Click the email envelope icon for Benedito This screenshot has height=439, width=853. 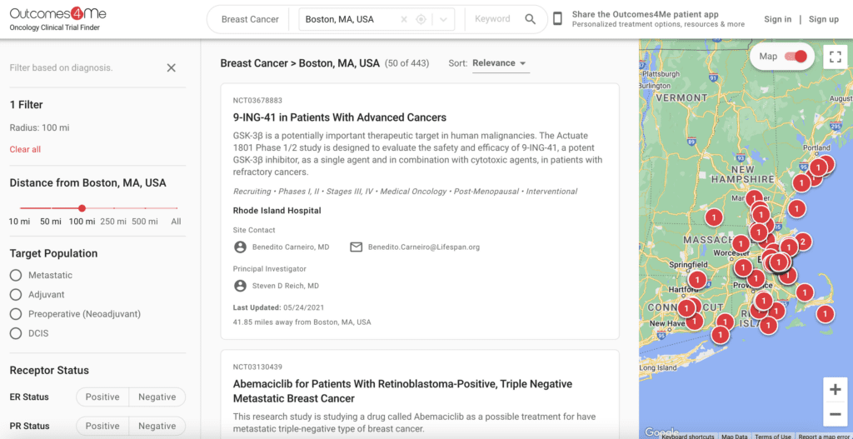[x=357, y=247]
